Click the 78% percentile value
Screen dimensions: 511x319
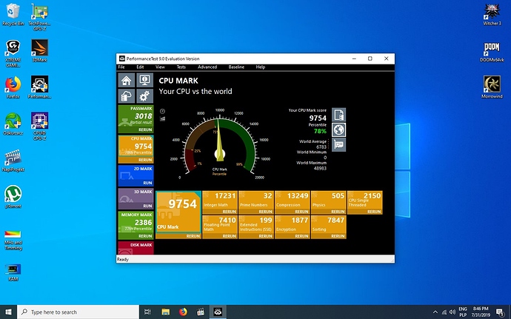[320, 131]
